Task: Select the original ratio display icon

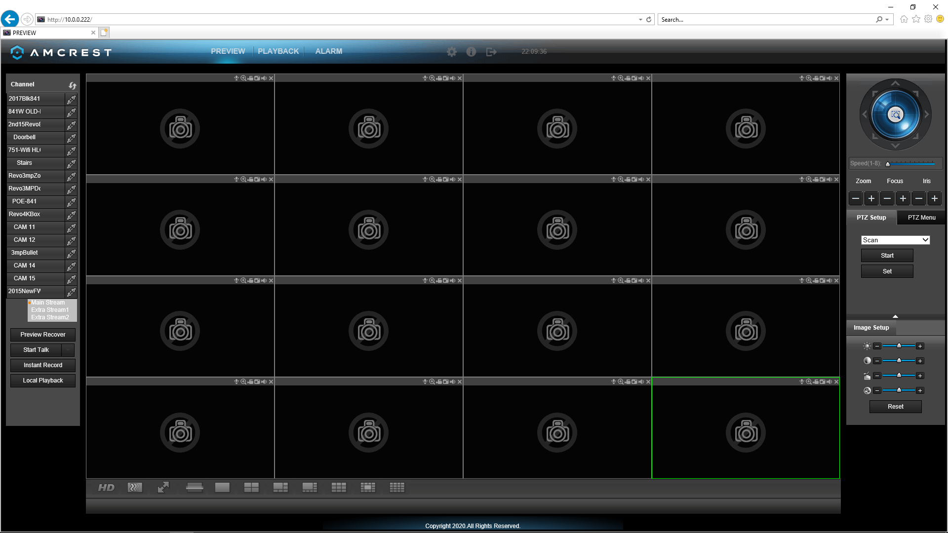Action: coord(195,488)
